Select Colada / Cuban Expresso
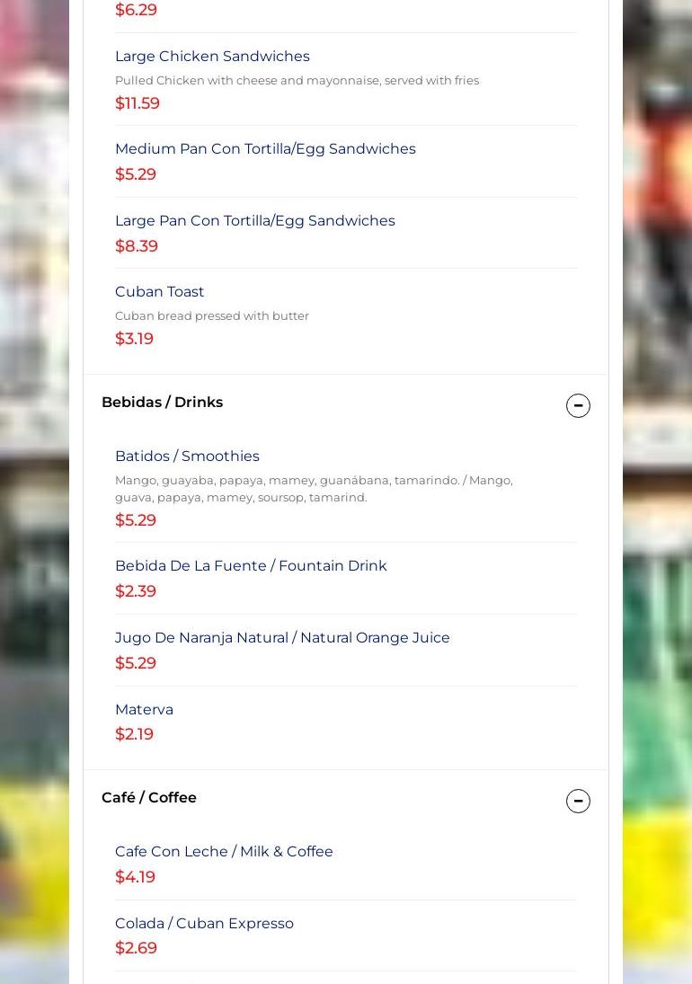 click(x=204, y=924)
